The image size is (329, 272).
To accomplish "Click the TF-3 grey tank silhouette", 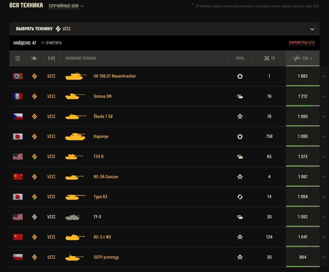I will 73,217.
